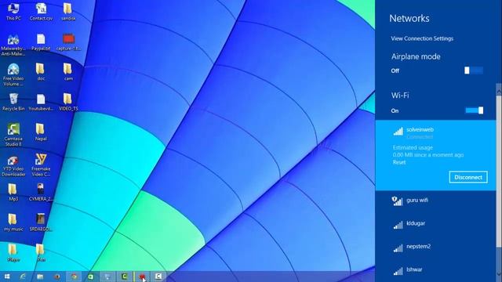Viewport: 502px width, 282px height.
Task: Open the VIDEO_TS folder
Action: coord(68,102)
